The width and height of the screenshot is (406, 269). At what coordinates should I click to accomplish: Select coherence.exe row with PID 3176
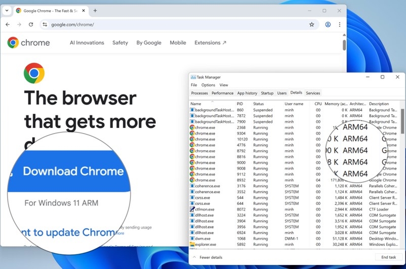[x=295, y=186]
